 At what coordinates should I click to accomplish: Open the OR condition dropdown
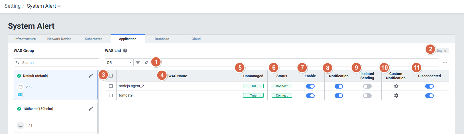(119, 62)
